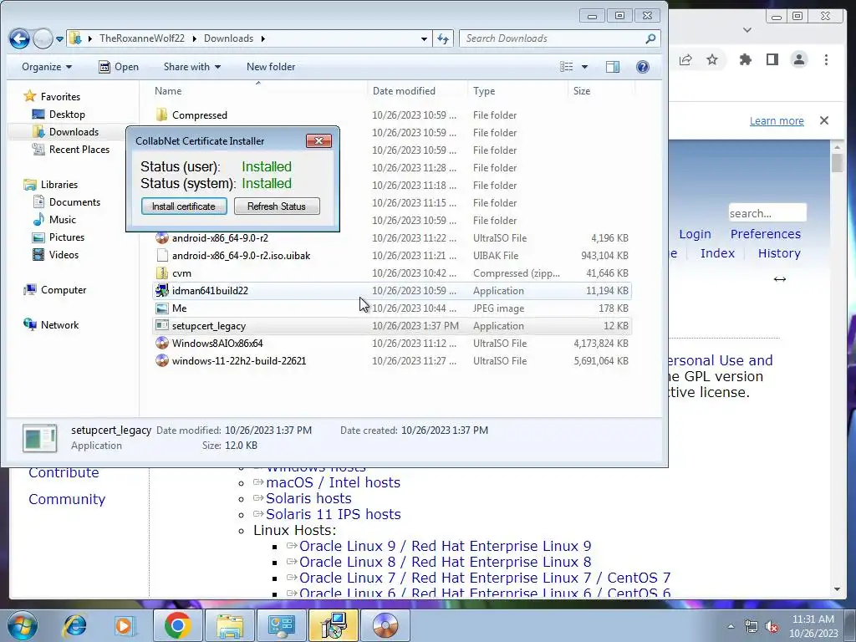Select idman641build22 application icon
Viewport: 856px width, 642px height.
[161, 290]
